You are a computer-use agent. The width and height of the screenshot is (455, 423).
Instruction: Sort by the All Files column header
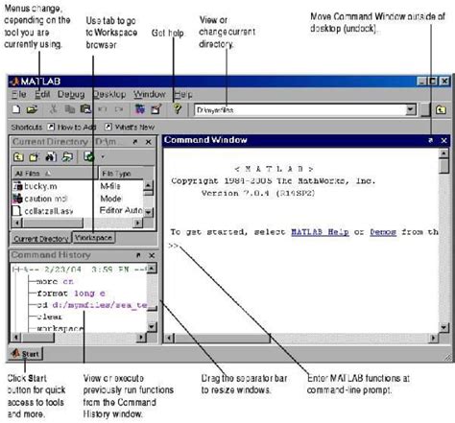click(55, 174)
